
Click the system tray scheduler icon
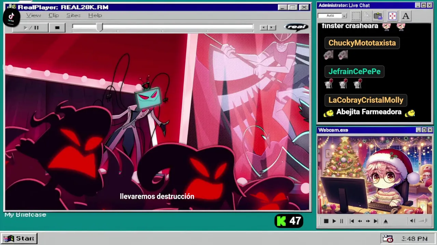387,239
